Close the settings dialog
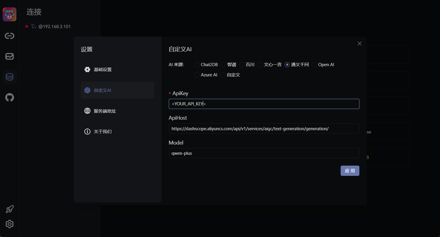Image resolution: width=440 pixels, height=237 pixels. point(360,44)
